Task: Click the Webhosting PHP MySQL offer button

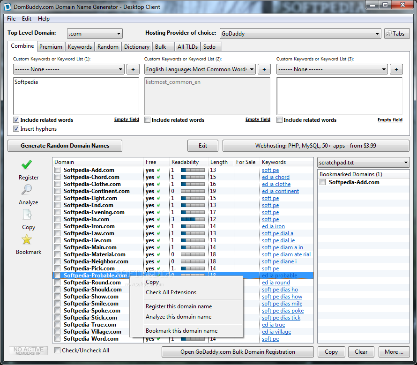Action: (316, 146)
